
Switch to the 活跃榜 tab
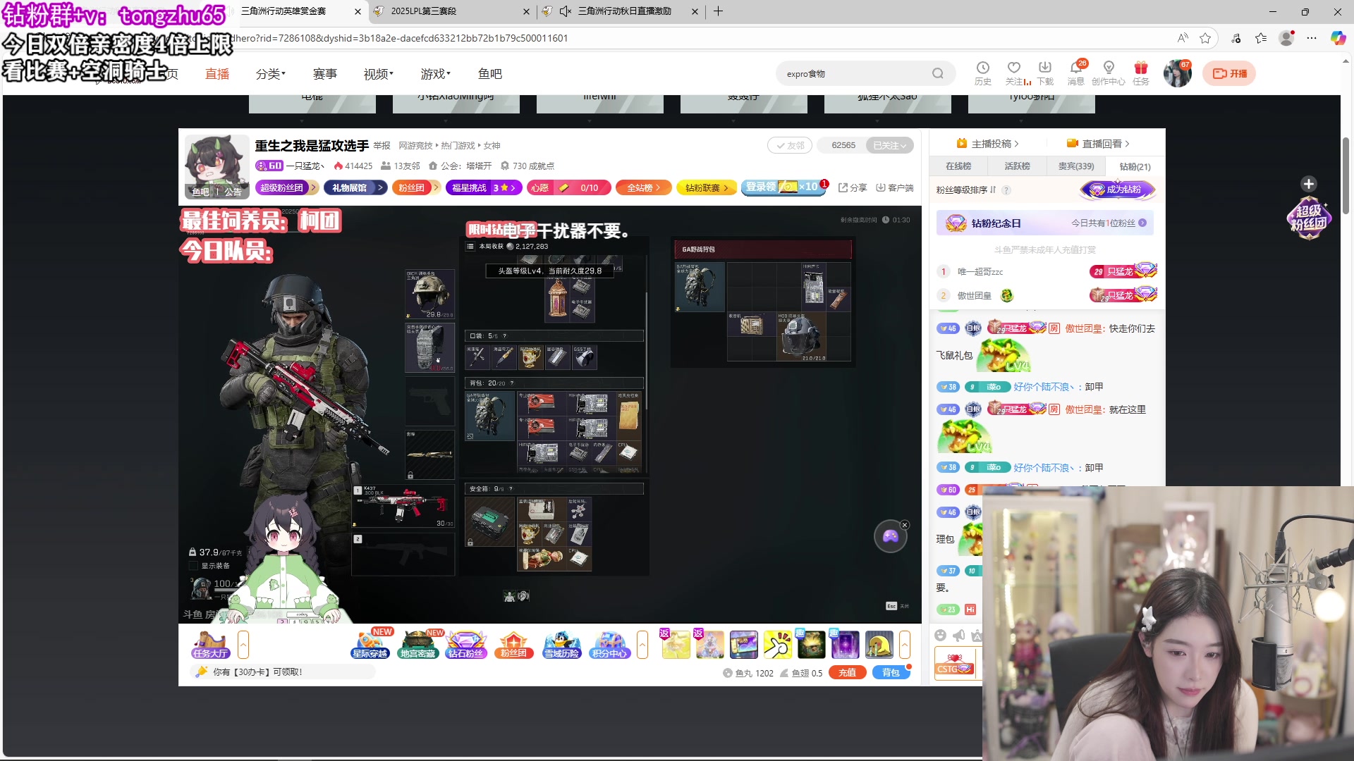(1017, 166)
